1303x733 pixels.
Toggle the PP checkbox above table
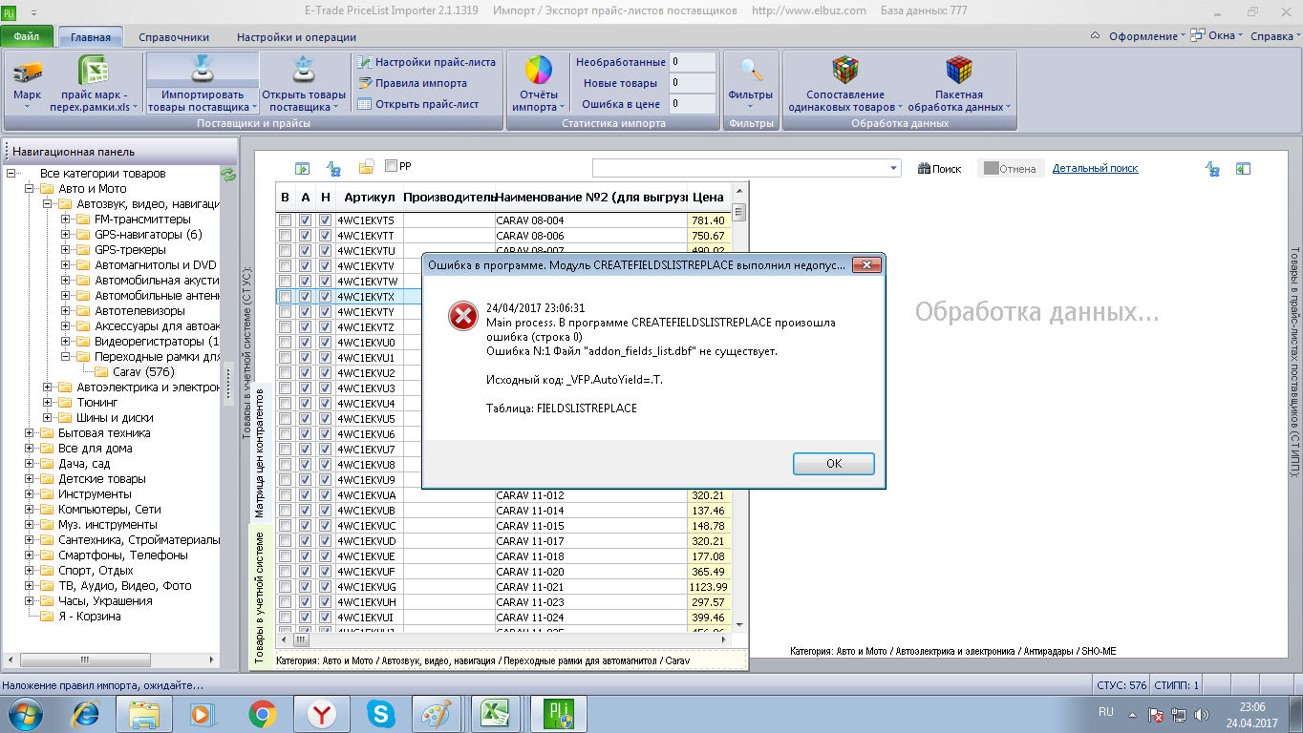(391, 166)
